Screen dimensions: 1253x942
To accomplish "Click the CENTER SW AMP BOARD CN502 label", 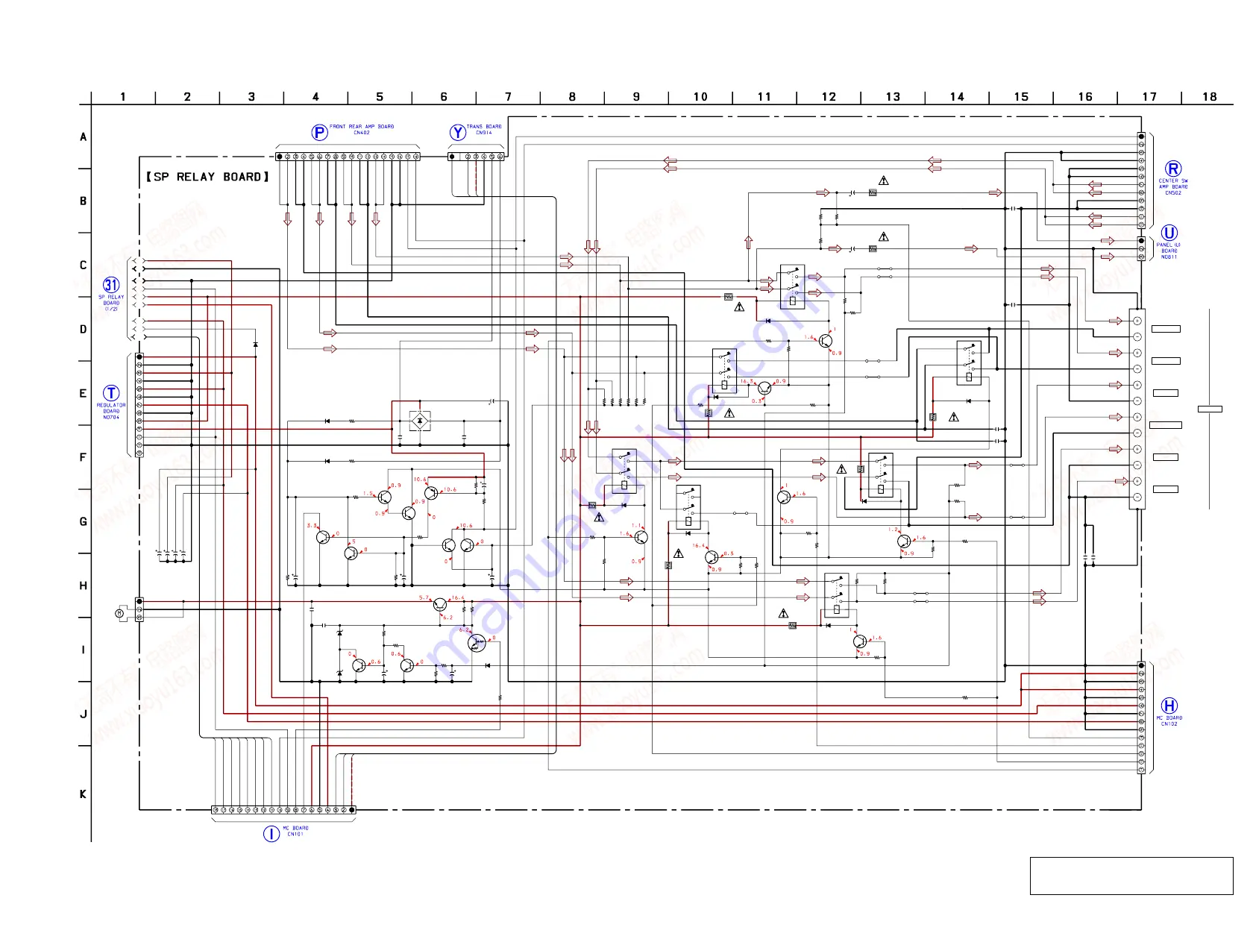I will point(1173,186).
